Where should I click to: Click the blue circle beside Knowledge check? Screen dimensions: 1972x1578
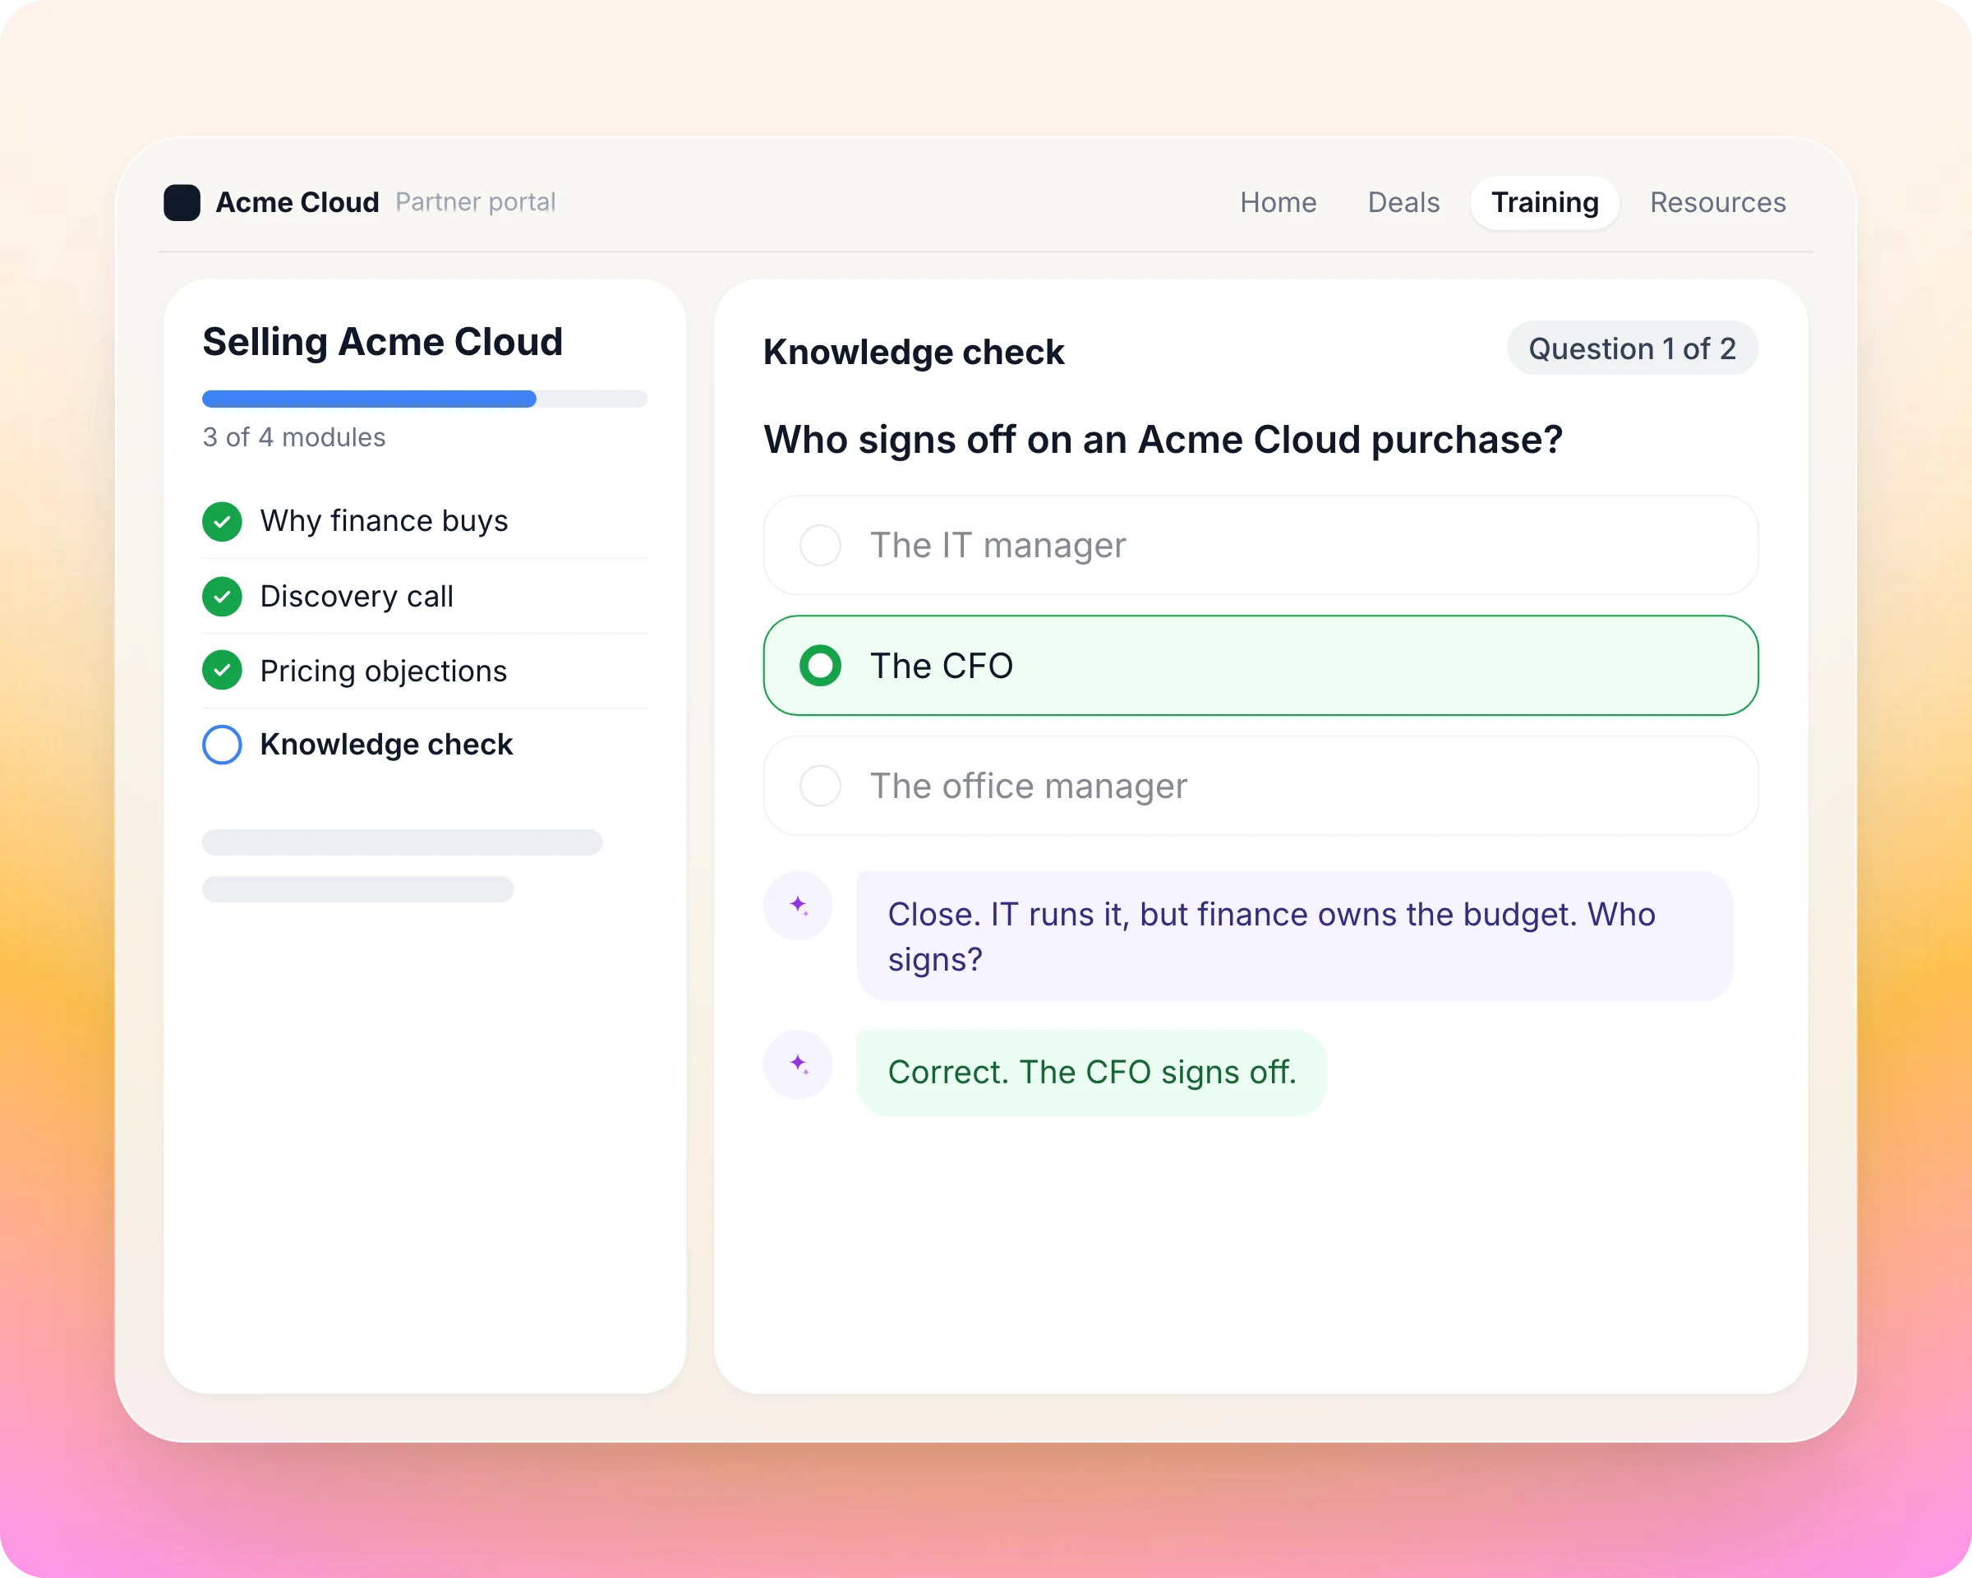tap(223, 745)
